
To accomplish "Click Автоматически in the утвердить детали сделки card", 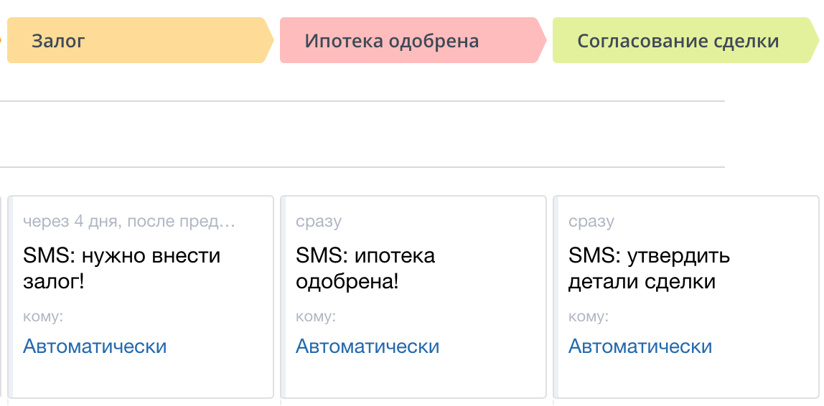I will point(640,346).
